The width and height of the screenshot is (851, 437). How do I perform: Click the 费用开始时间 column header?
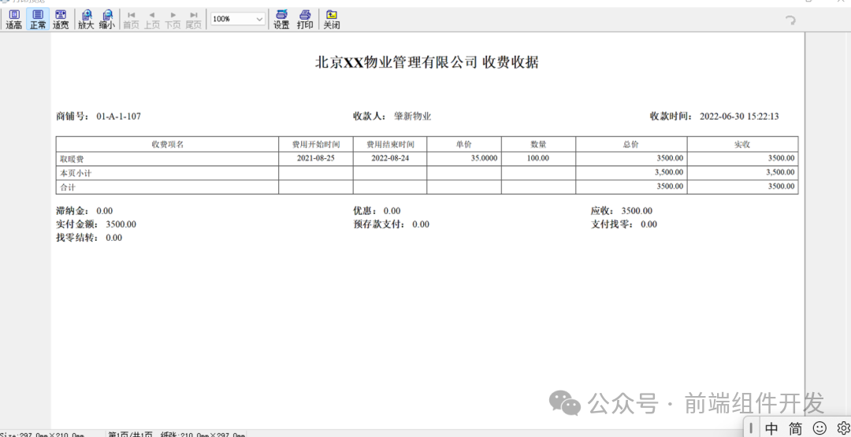316,144
